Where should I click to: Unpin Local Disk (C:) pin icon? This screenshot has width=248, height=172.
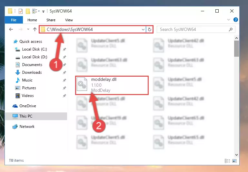[64, 49]
